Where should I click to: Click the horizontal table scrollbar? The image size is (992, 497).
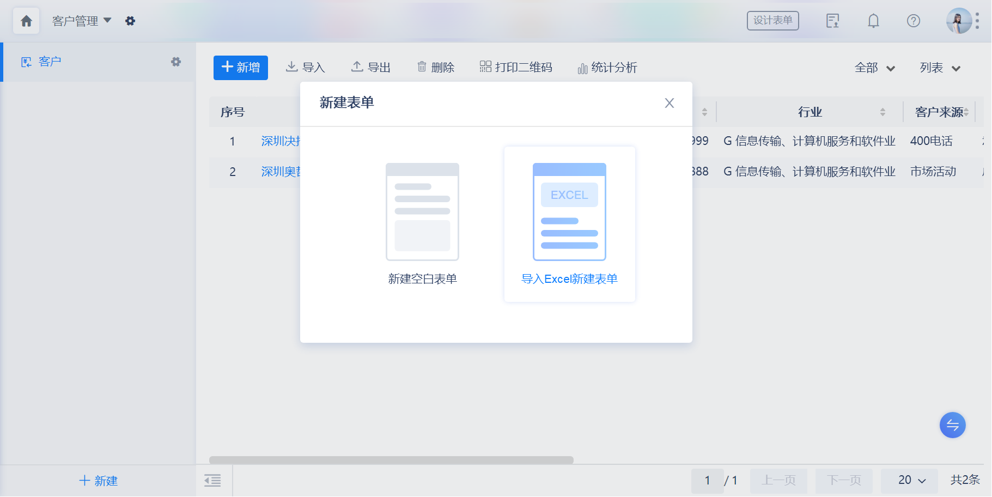391,460
